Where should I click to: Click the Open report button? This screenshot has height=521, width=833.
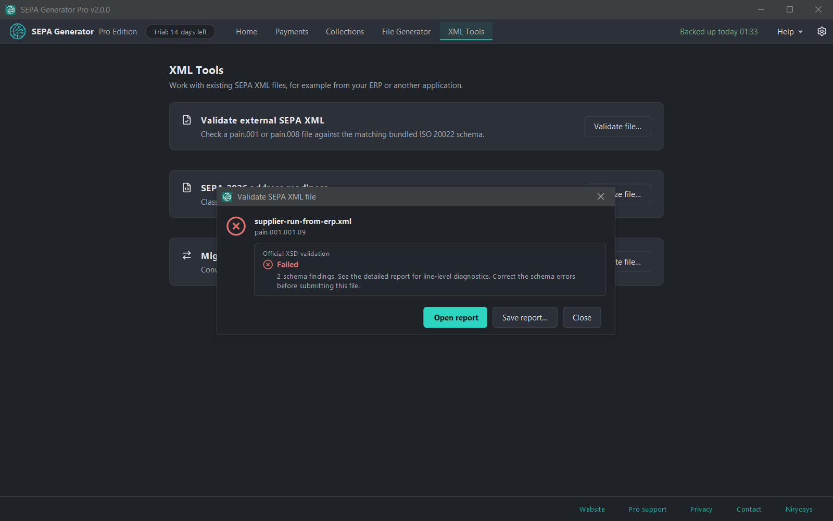pos(455,317)
